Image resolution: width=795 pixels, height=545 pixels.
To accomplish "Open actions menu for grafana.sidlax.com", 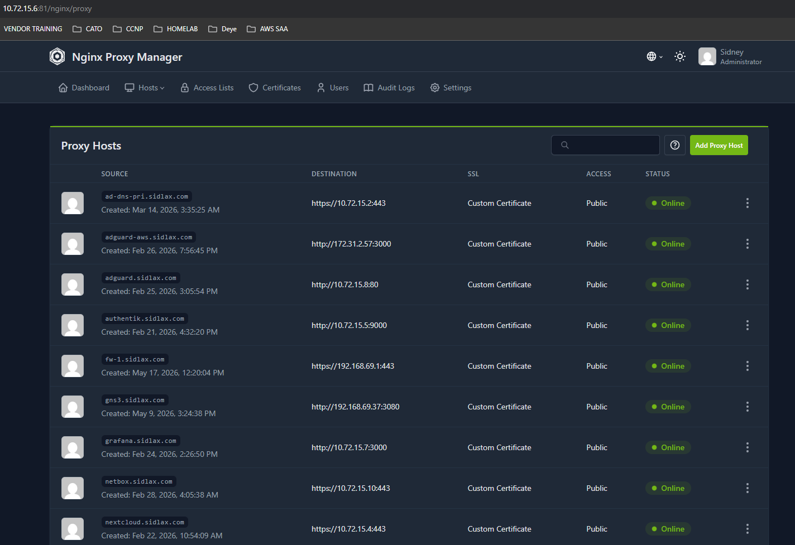I will point(748,447).
